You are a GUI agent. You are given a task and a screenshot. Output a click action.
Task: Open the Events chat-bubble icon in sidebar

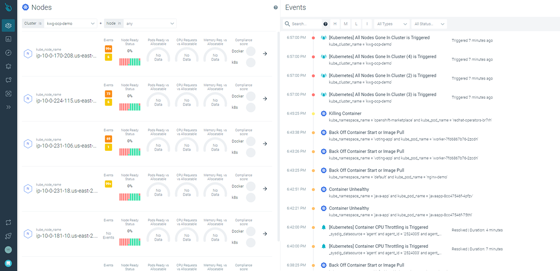[8, 80]
